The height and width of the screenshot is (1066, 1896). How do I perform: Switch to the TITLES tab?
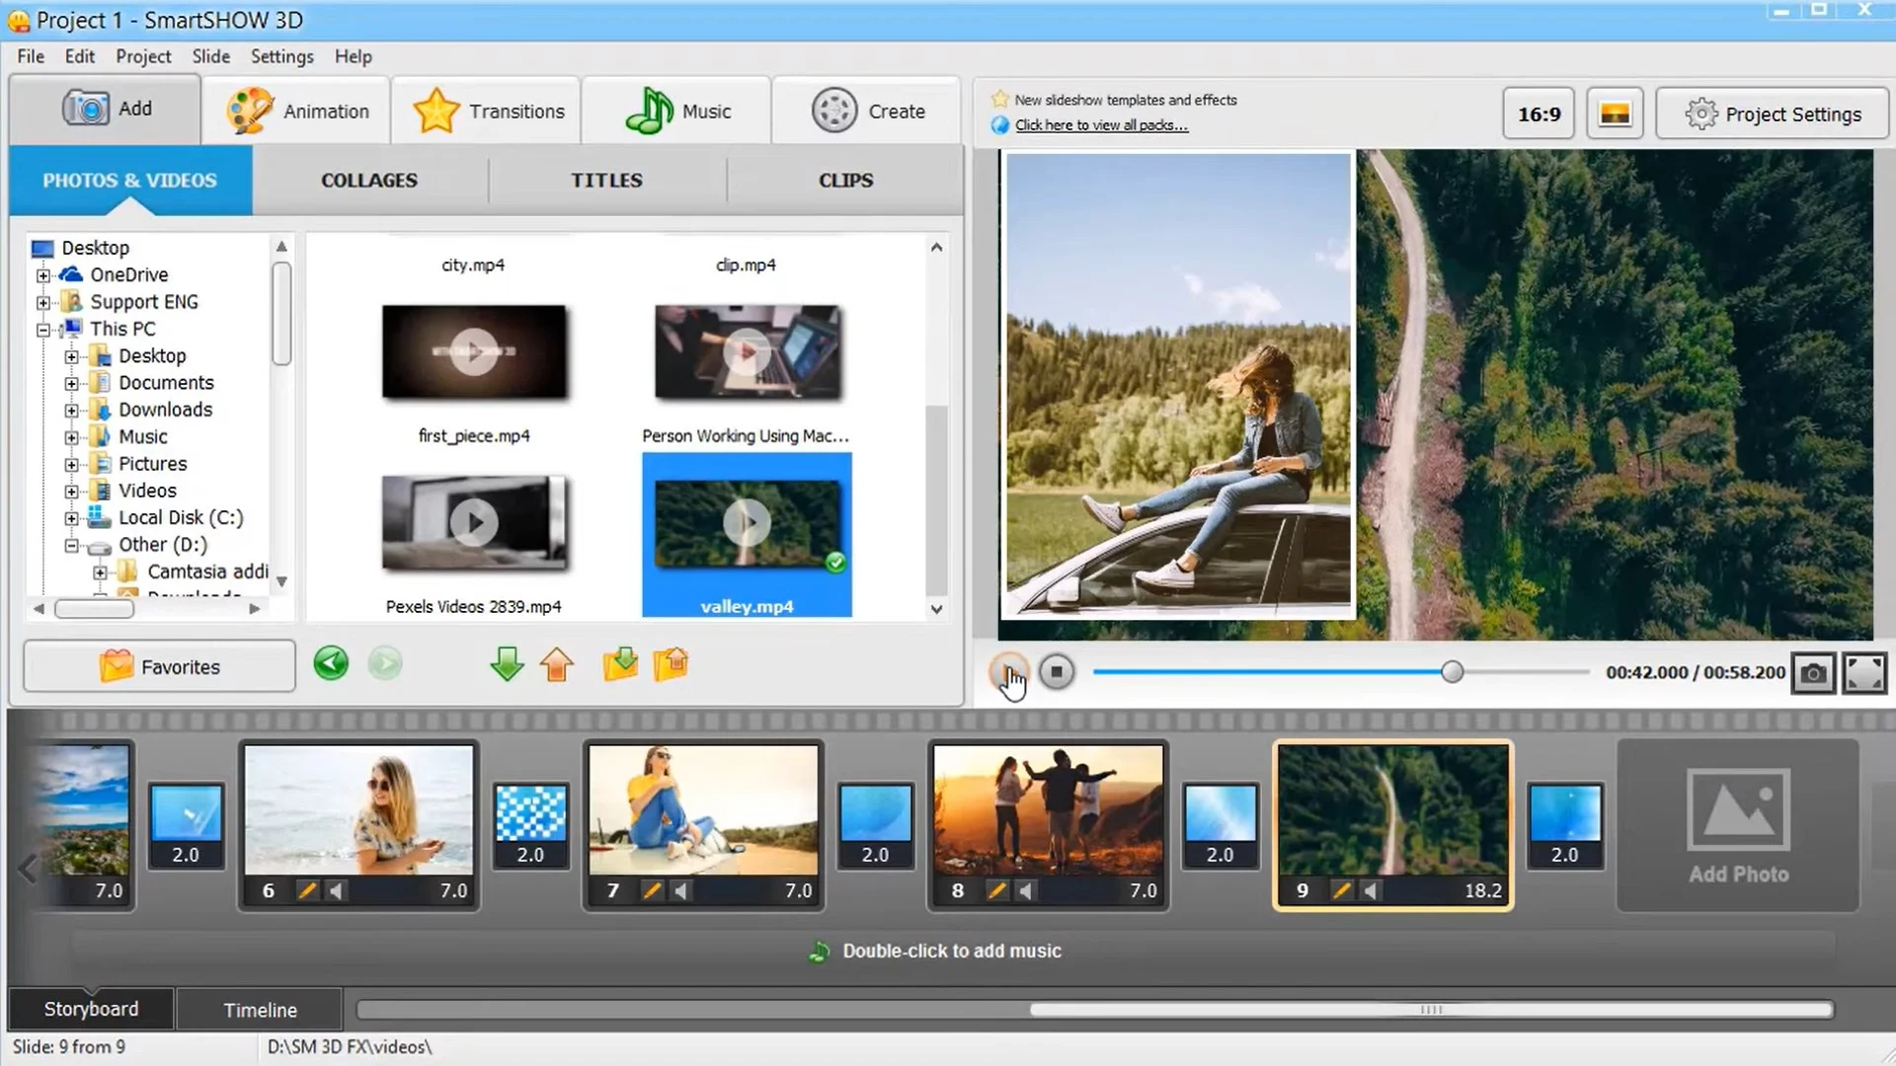click(x=606, y=181)
